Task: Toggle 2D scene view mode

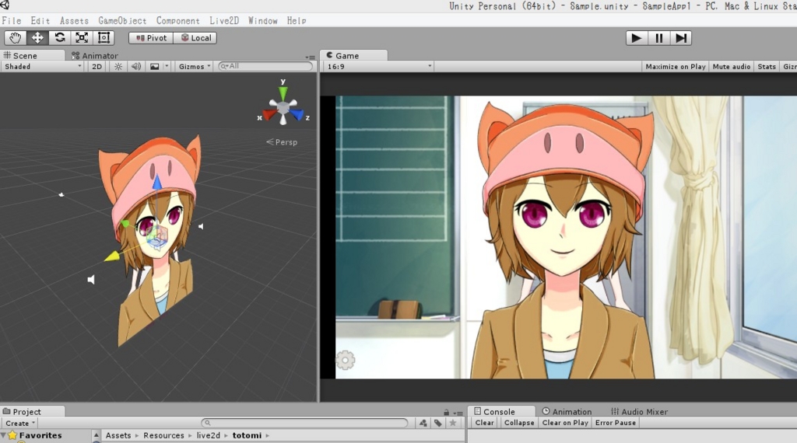Action: pyautogui.click(x=97, y=67)
